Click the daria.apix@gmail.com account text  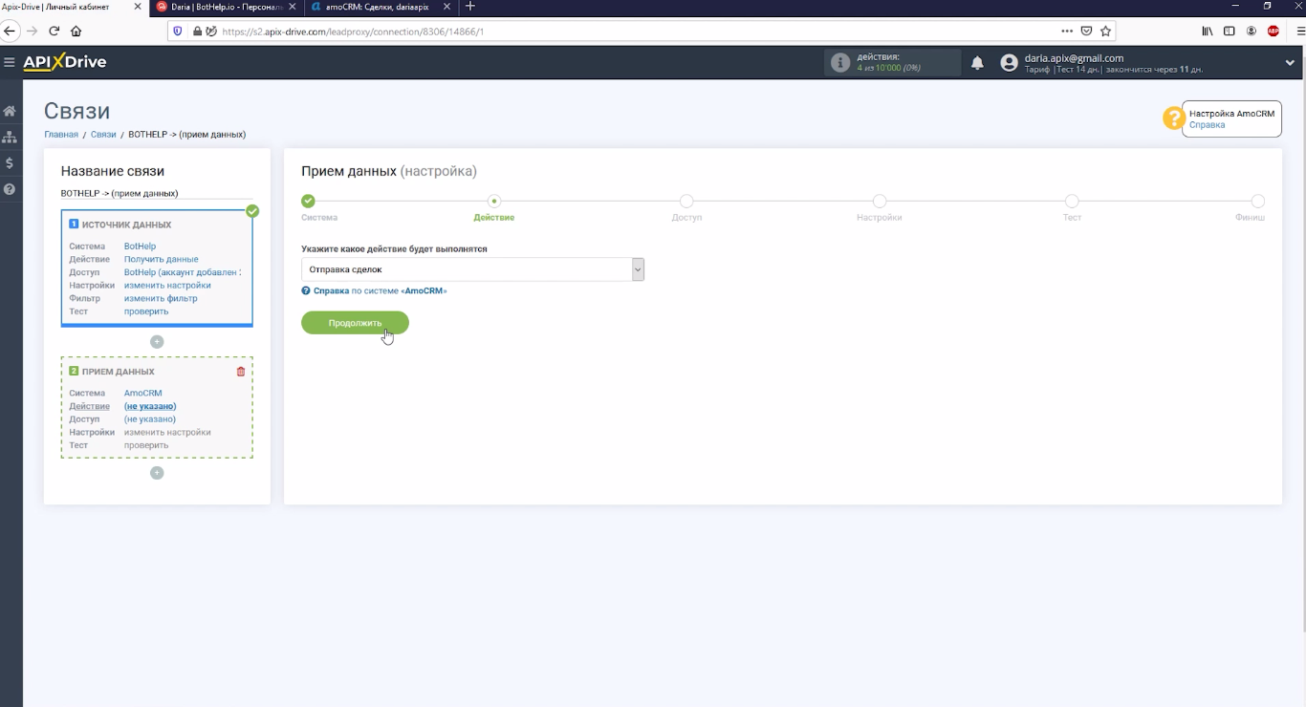(1074, 58)
